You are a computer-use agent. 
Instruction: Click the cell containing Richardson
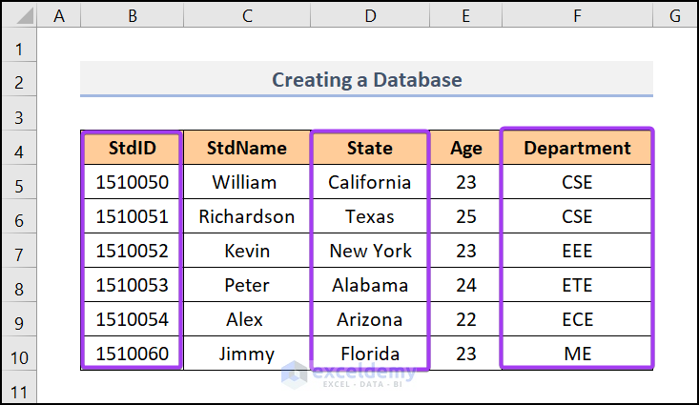(247, 216)
